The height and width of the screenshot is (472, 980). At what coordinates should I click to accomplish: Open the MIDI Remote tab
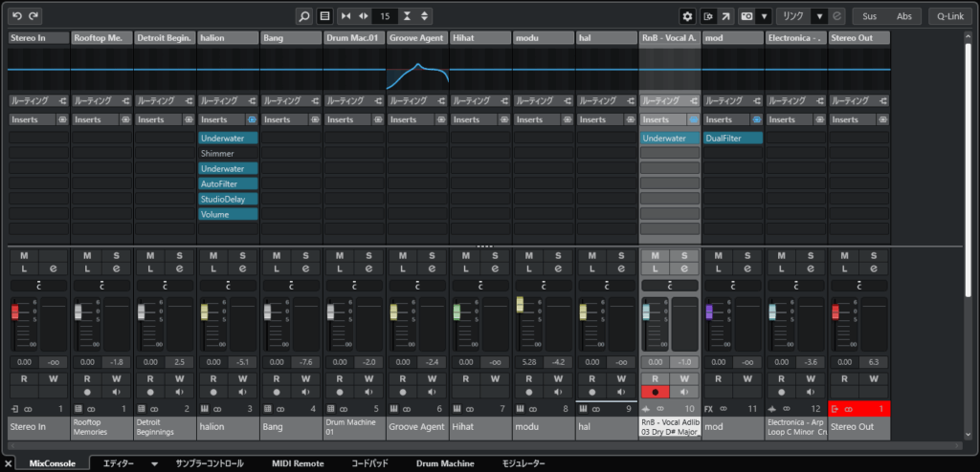[x=298, y=463]
